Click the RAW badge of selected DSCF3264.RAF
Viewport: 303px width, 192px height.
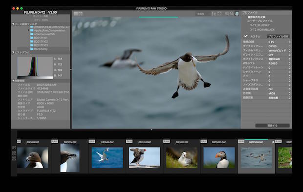[x=241, y=141]
